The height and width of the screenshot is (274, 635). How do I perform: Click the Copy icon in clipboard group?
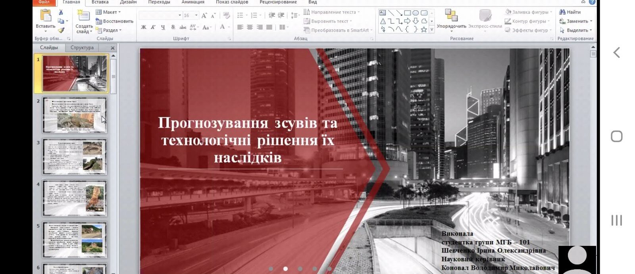tap(61, 21)
